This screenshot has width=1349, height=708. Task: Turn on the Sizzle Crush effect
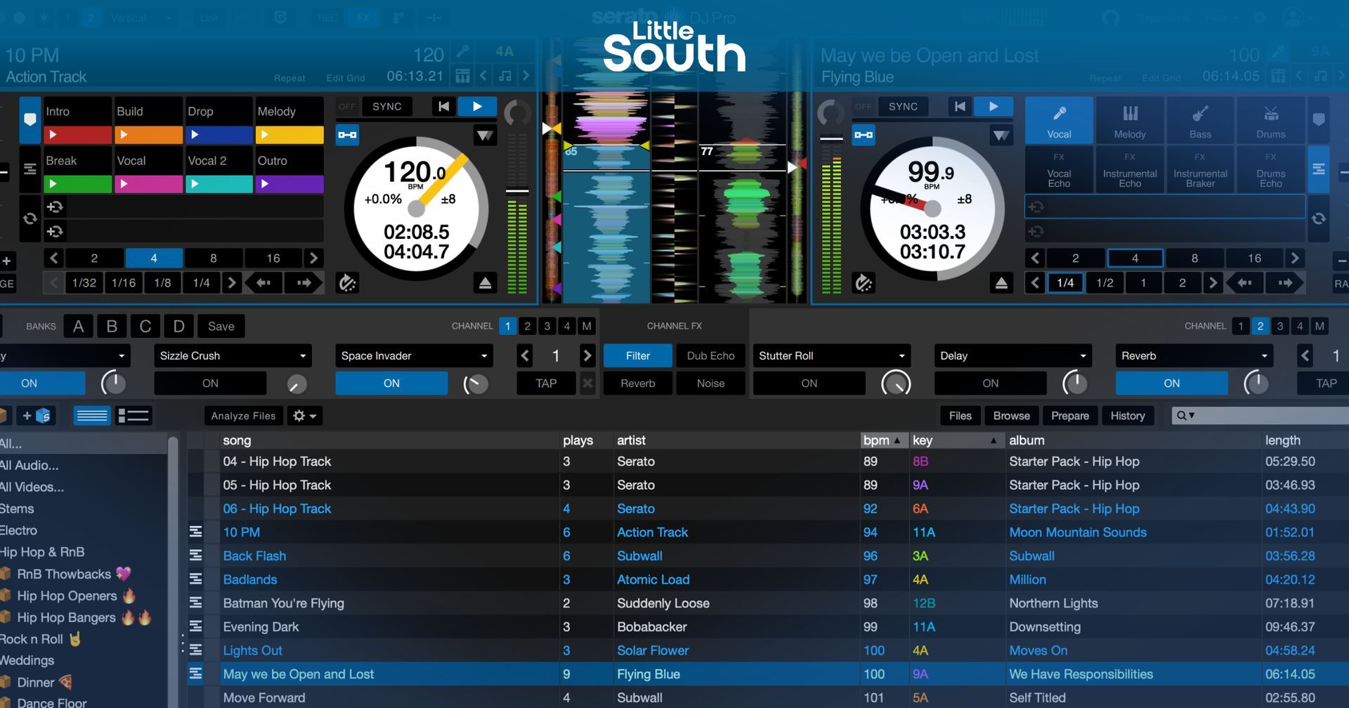[210, 383]
